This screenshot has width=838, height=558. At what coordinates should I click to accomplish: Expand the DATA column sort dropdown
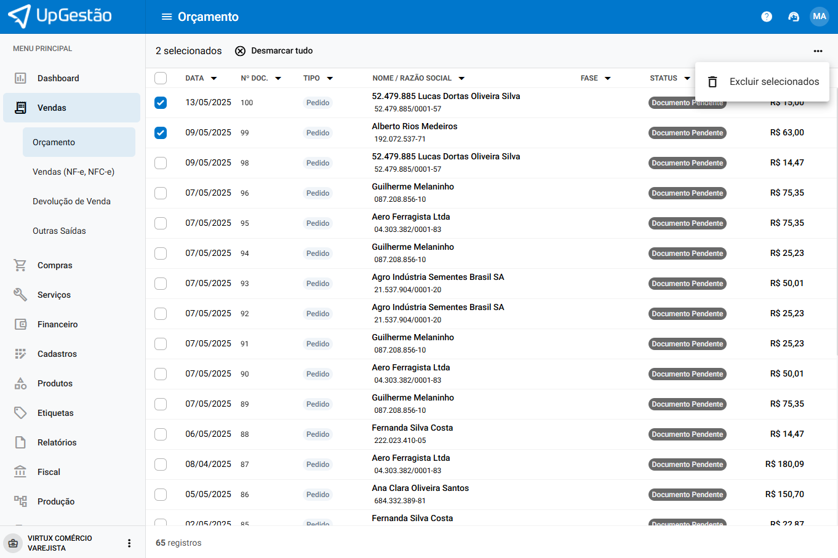214,79
